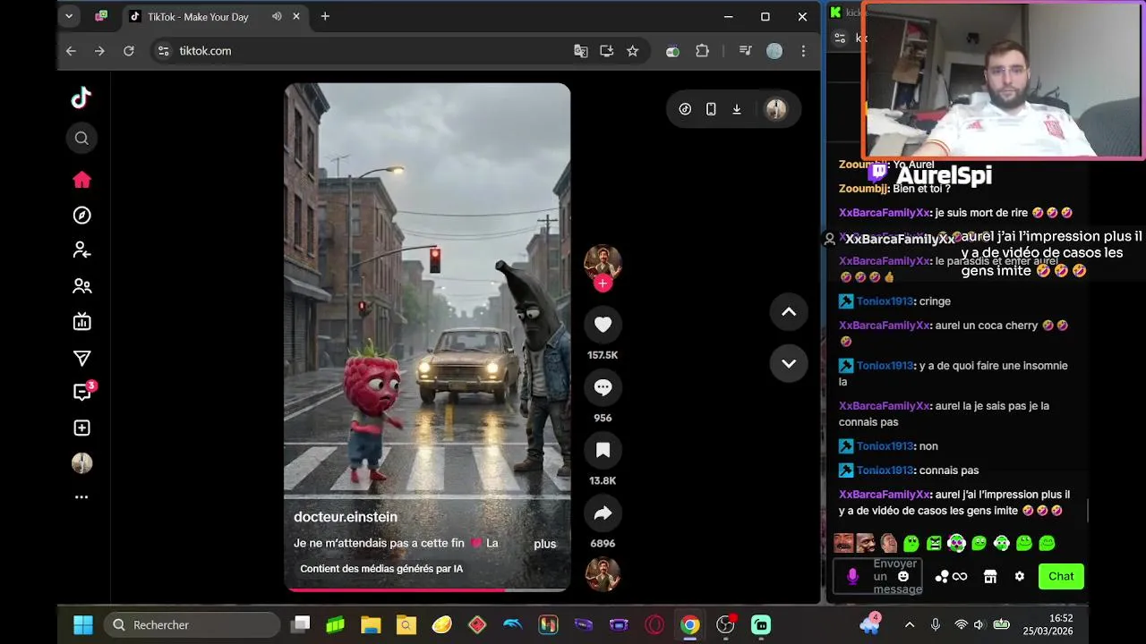Open the comments bubble showing 956
This screenshot has width=1146, height=644.
click(603, 387)
